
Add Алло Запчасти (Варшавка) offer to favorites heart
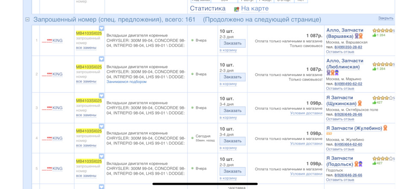(102, 28)
